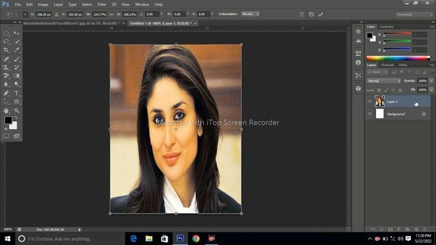
Task: Toggle lock all padlock icon
Action: (400, 90)
